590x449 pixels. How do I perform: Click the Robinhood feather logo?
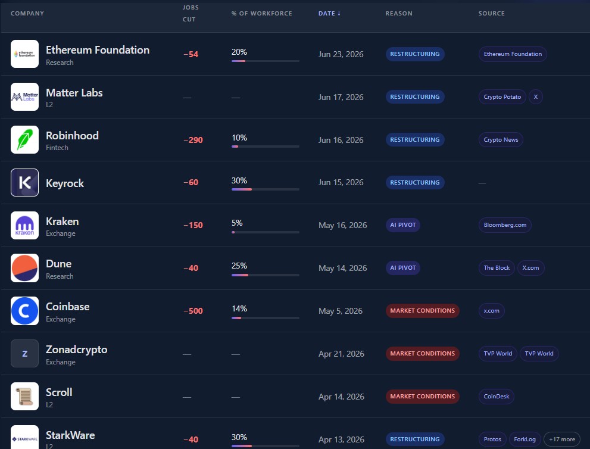click(x=24, y=139)
